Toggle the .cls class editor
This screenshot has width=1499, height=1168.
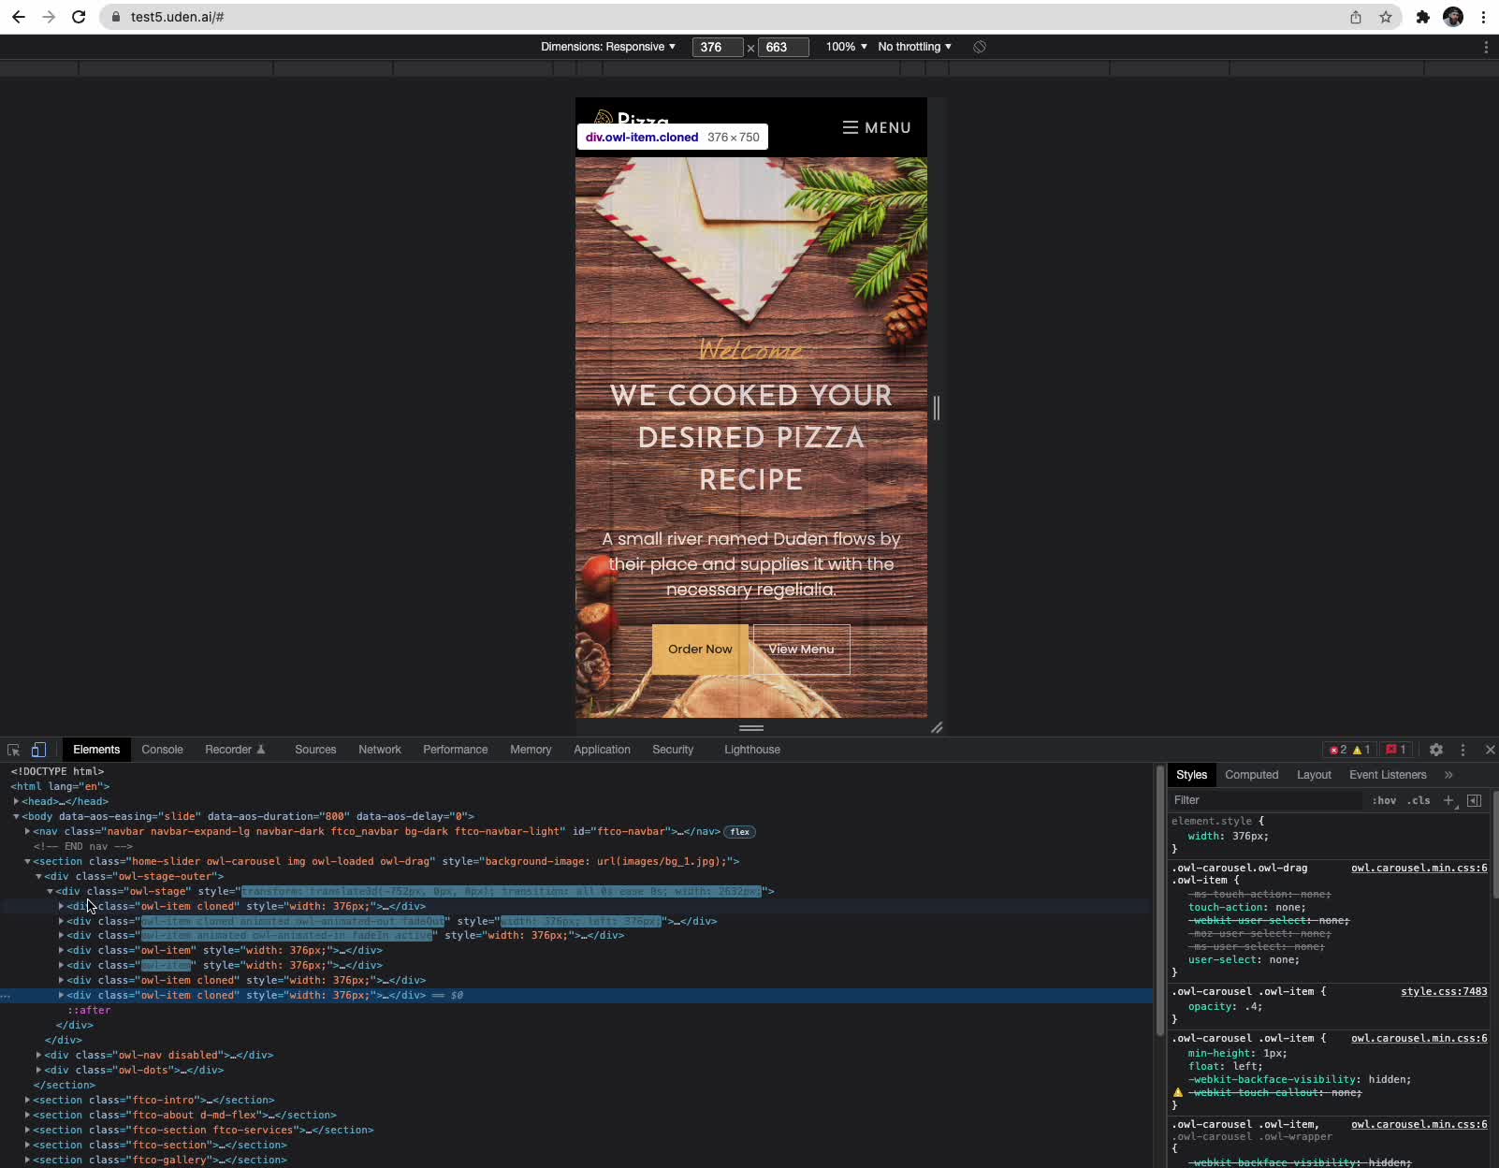(x=1418, y=800)
